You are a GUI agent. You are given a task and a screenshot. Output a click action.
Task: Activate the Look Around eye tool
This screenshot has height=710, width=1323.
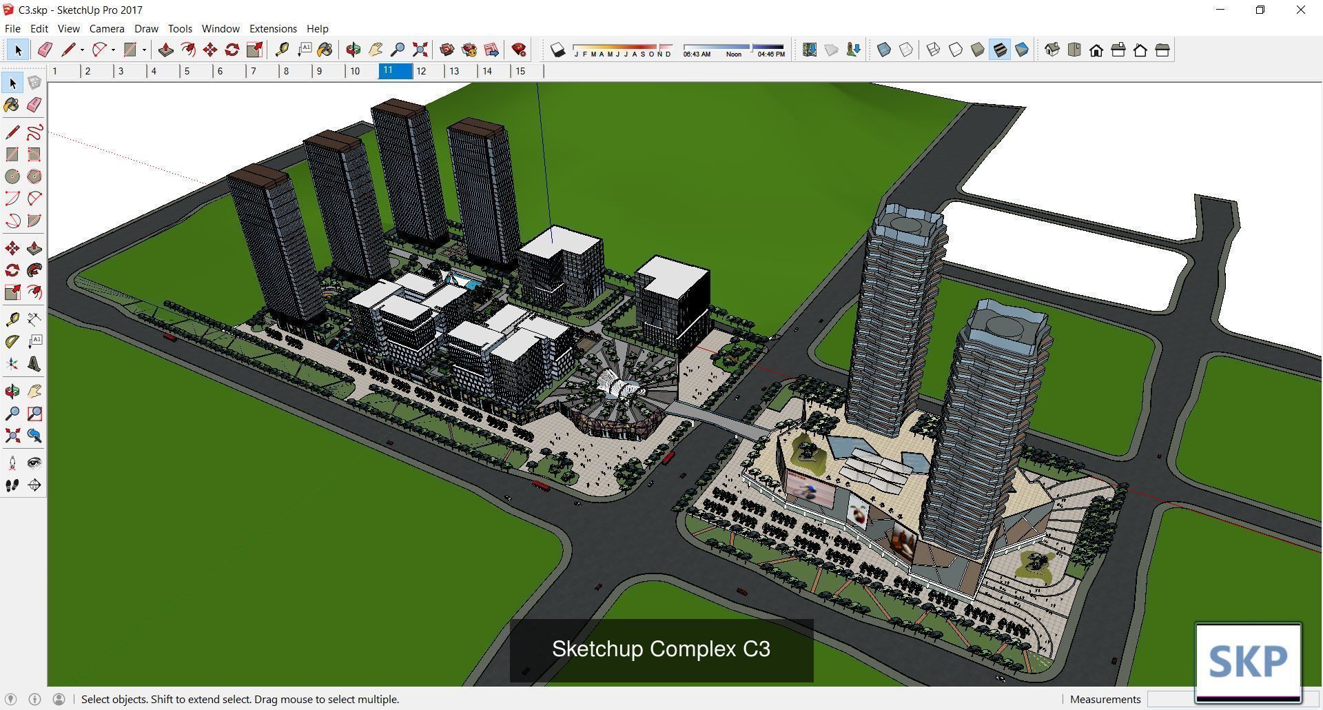click(34, 463)
